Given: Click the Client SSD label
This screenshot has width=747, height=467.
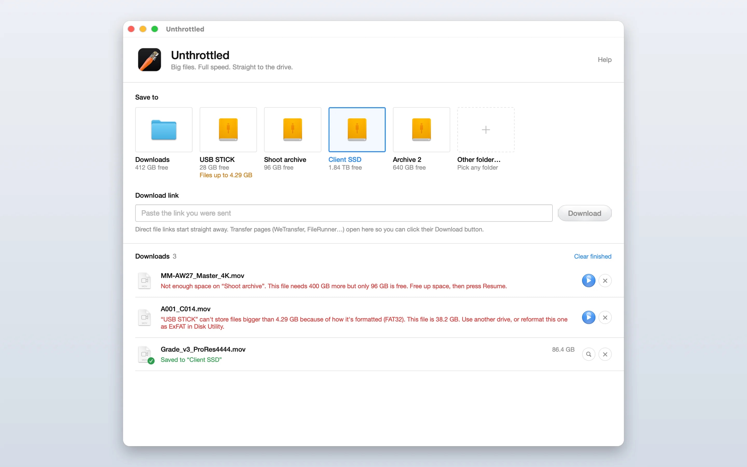Looking at the screenshot, I should pyautogui.click(x=345, y=160).
